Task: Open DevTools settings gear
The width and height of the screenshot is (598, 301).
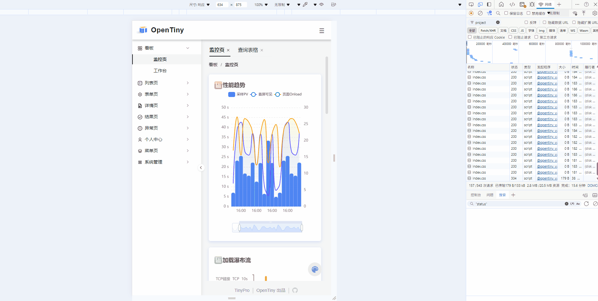Action: tap(595, 13)
